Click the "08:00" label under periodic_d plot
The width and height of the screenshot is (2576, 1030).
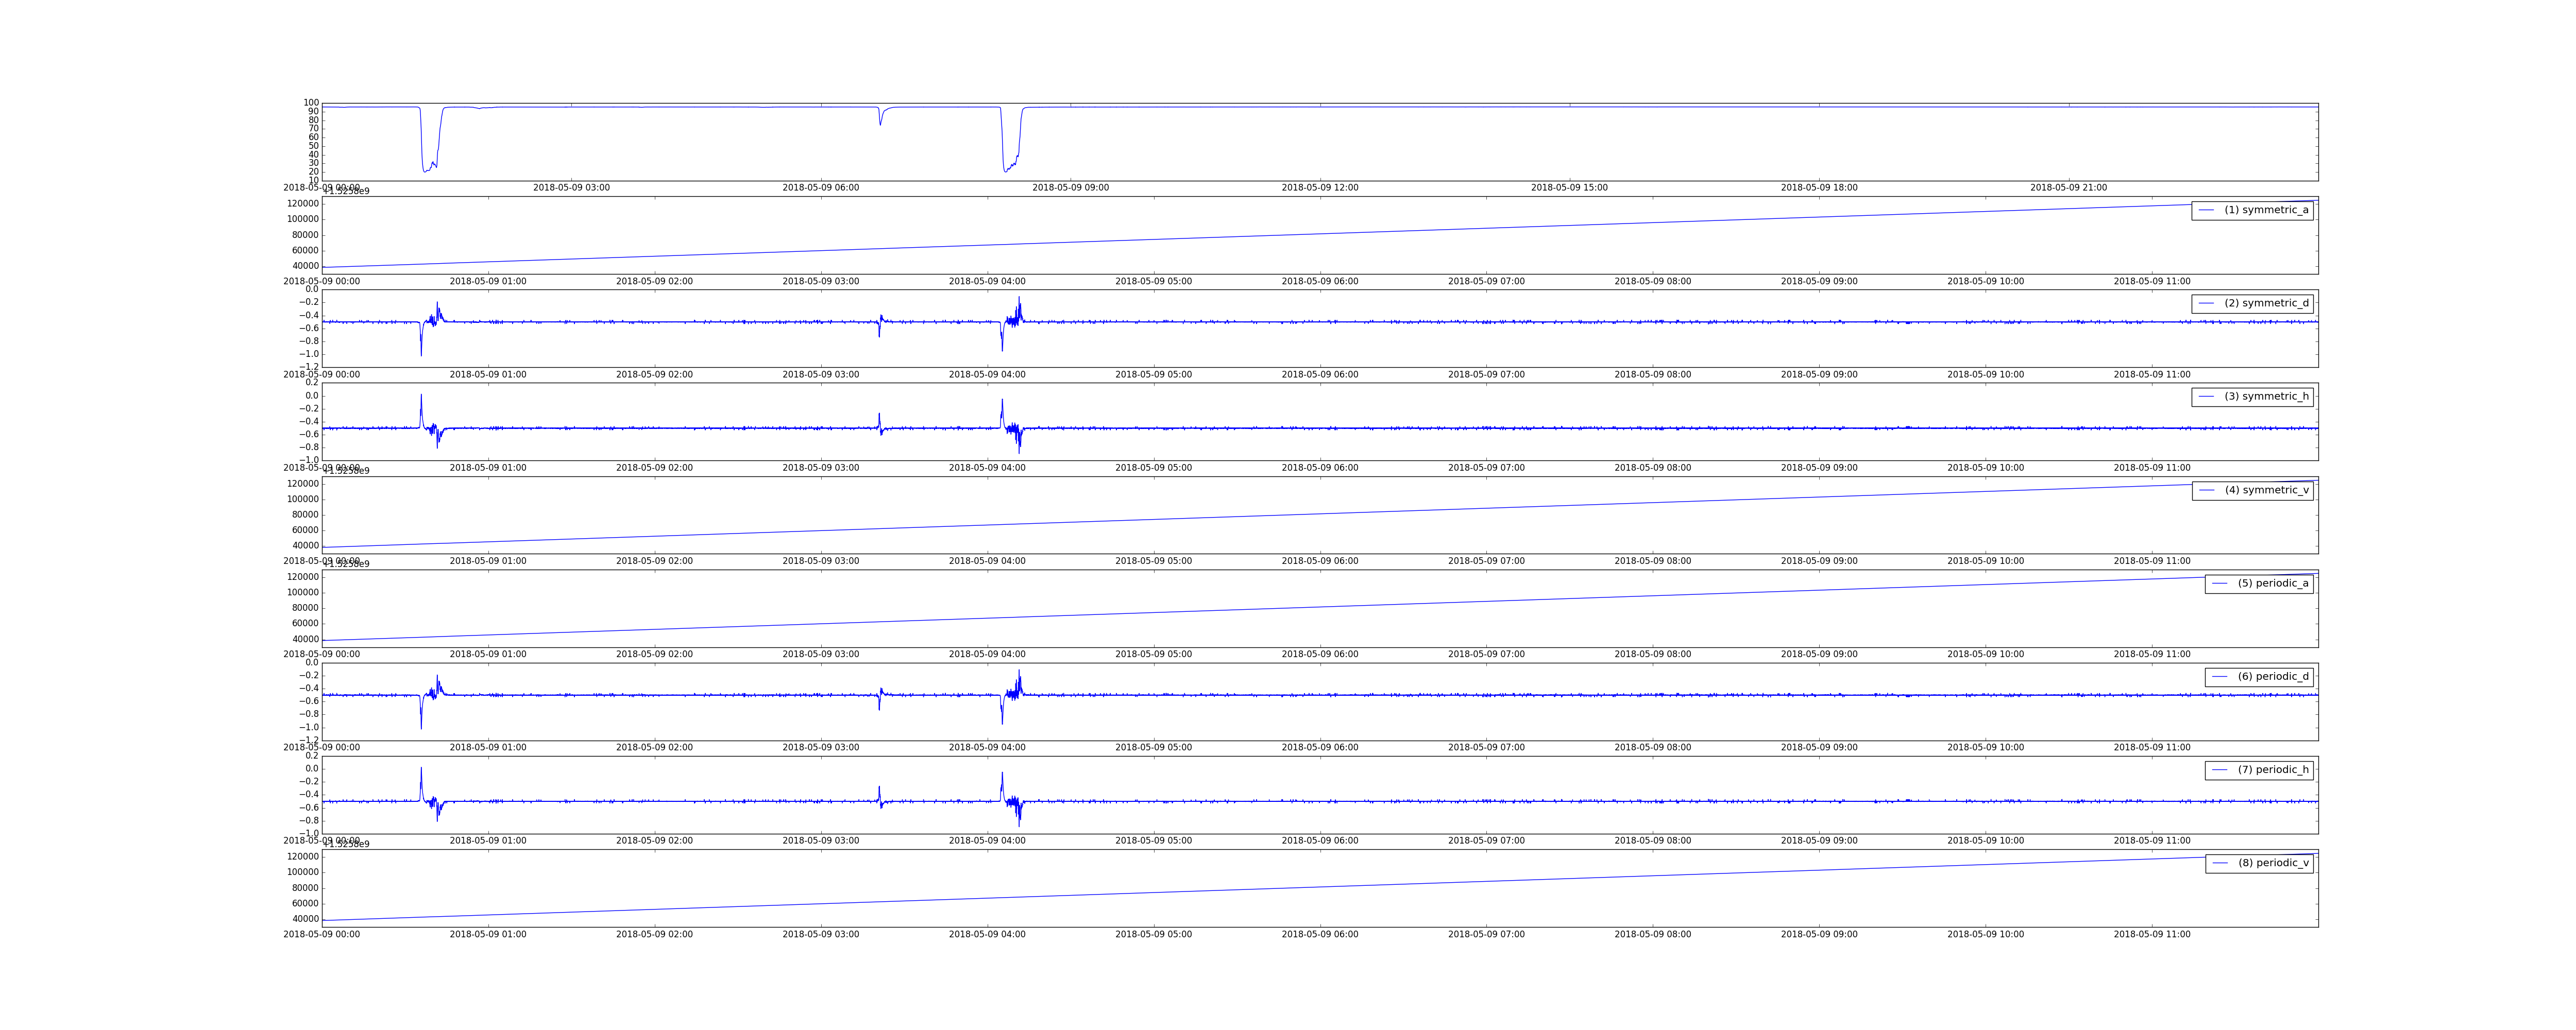1653,748
